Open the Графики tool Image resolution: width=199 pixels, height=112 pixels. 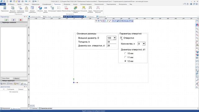click(59, 9)
